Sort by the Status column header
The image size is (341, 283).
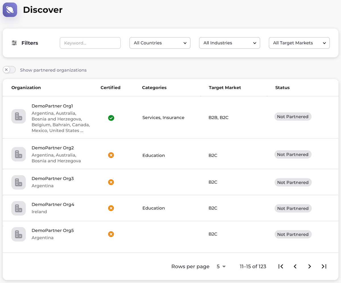[x=282, y=87]
